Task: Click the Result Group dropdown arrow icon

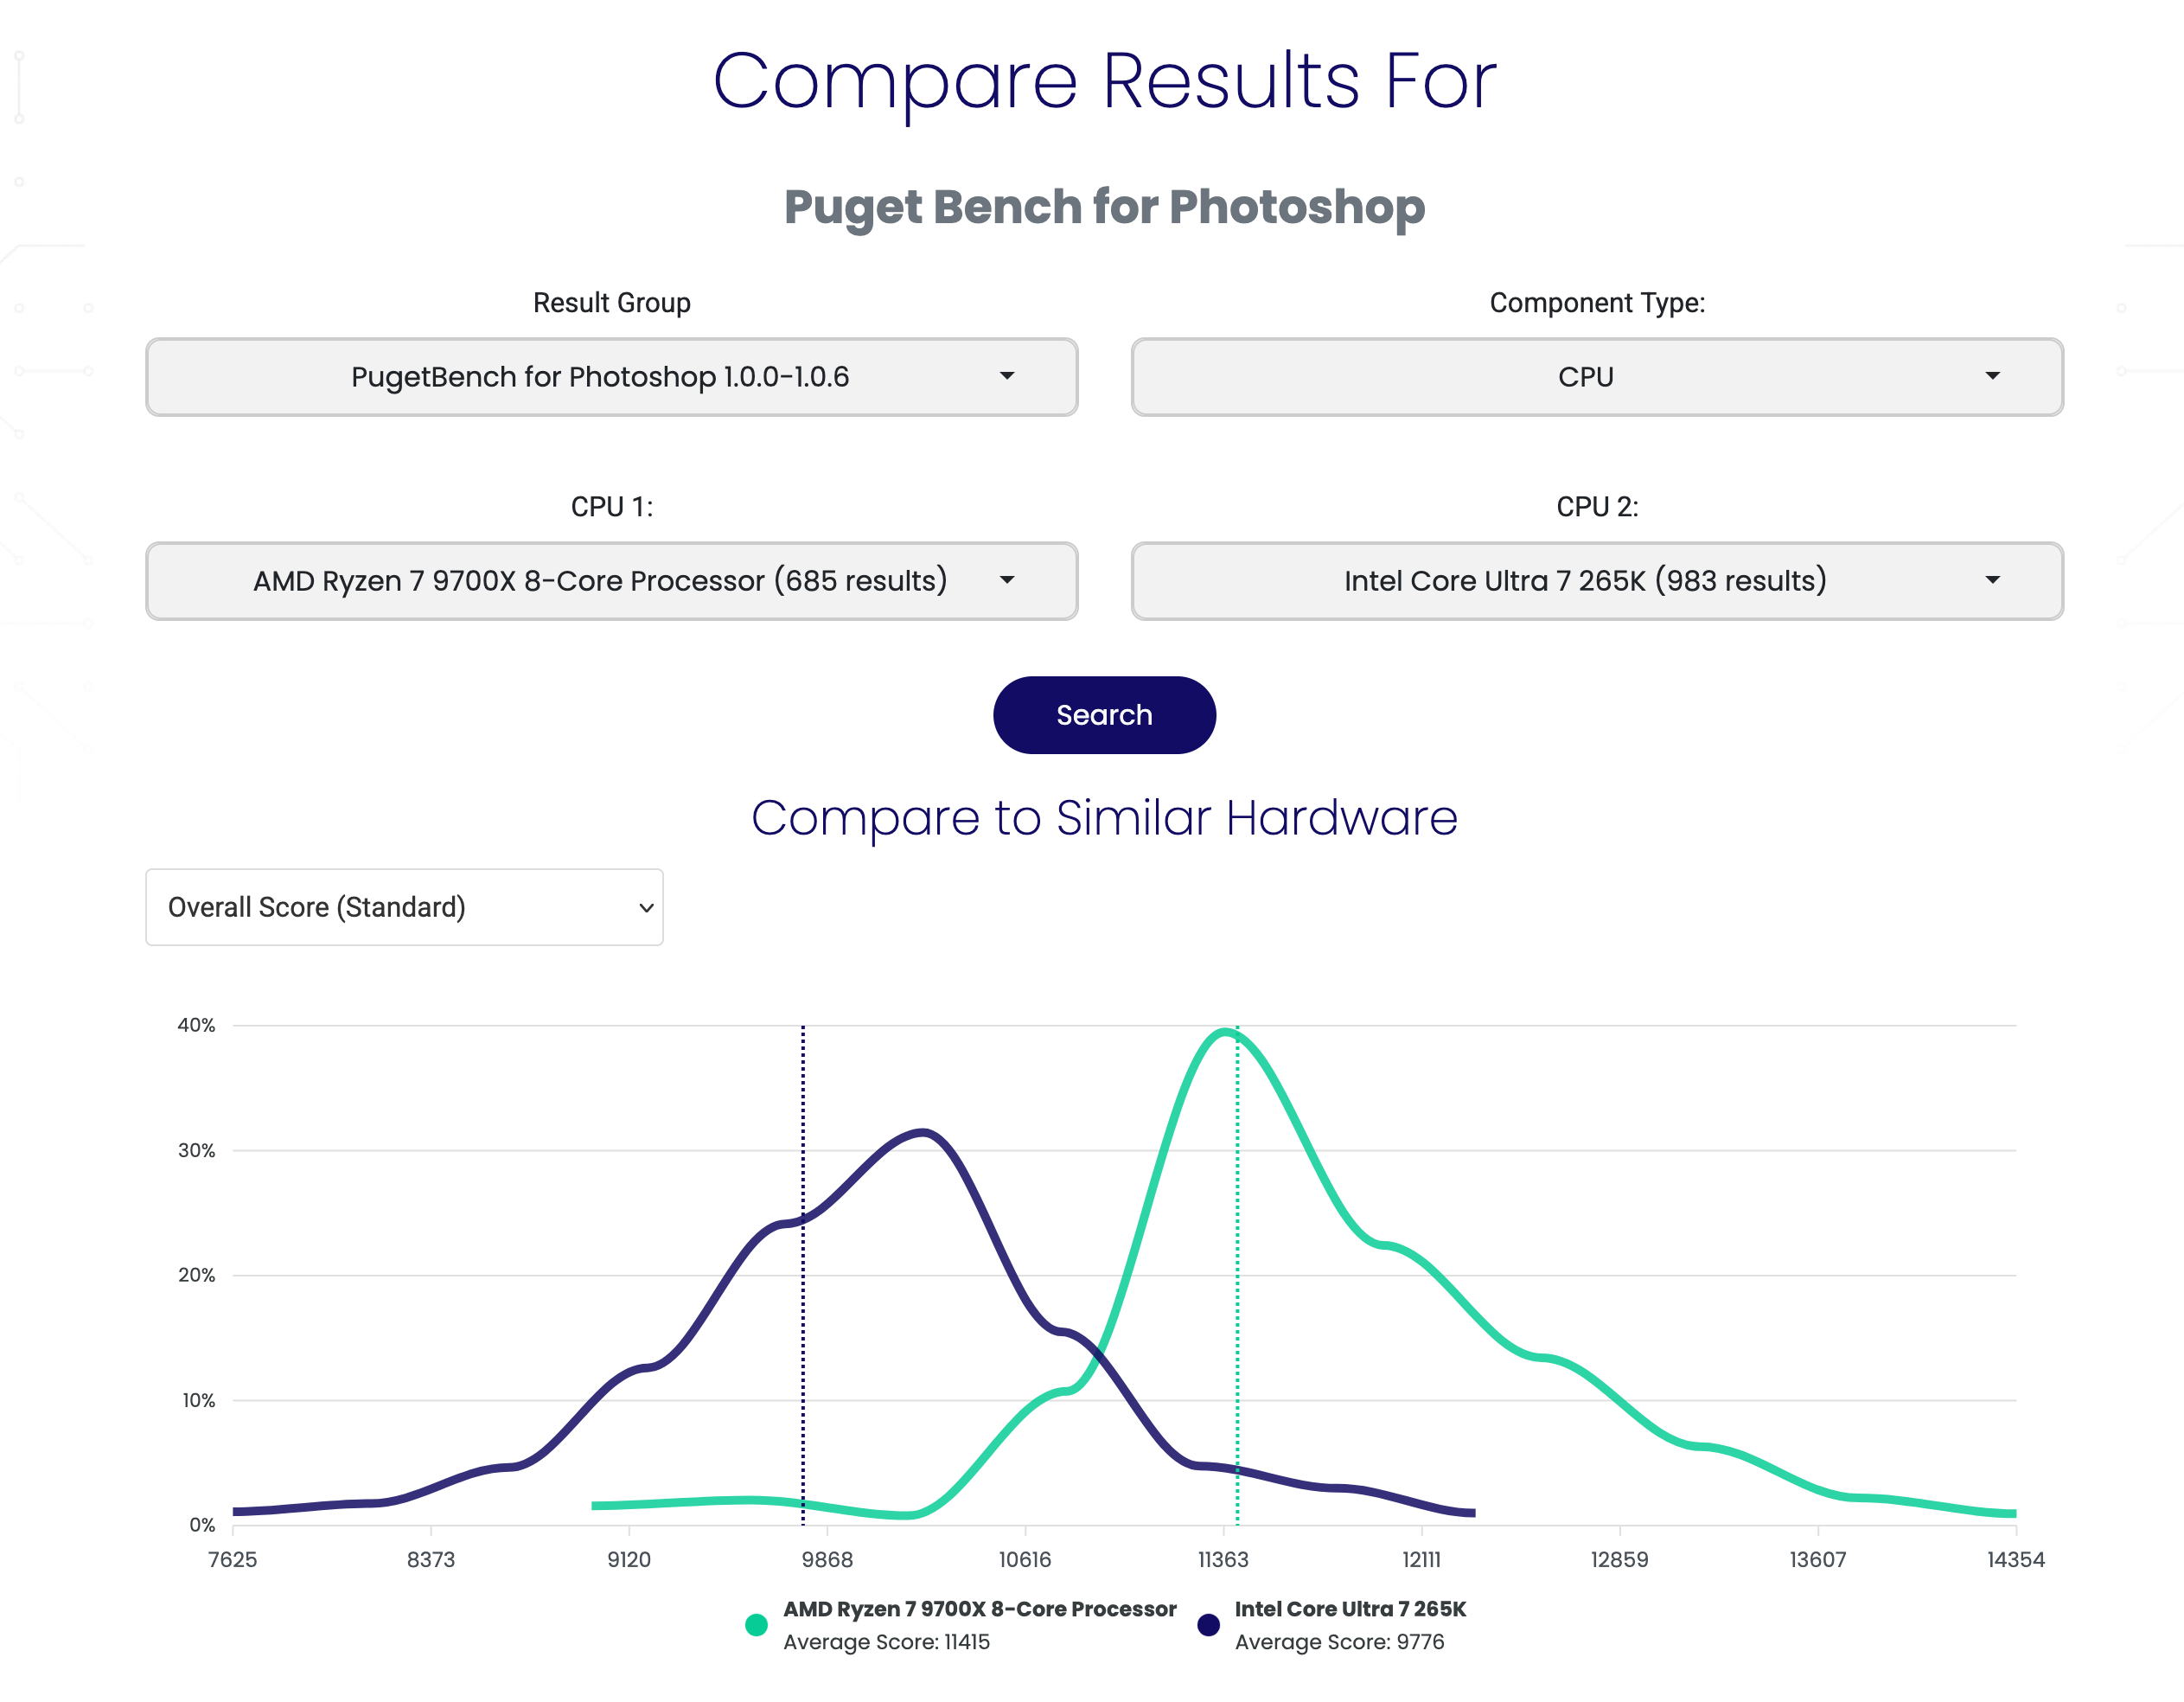Action: (x=1007, y=376)
